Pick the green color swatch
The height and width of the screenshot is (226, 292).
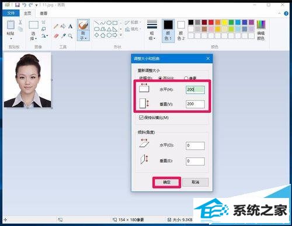point(231,22)
